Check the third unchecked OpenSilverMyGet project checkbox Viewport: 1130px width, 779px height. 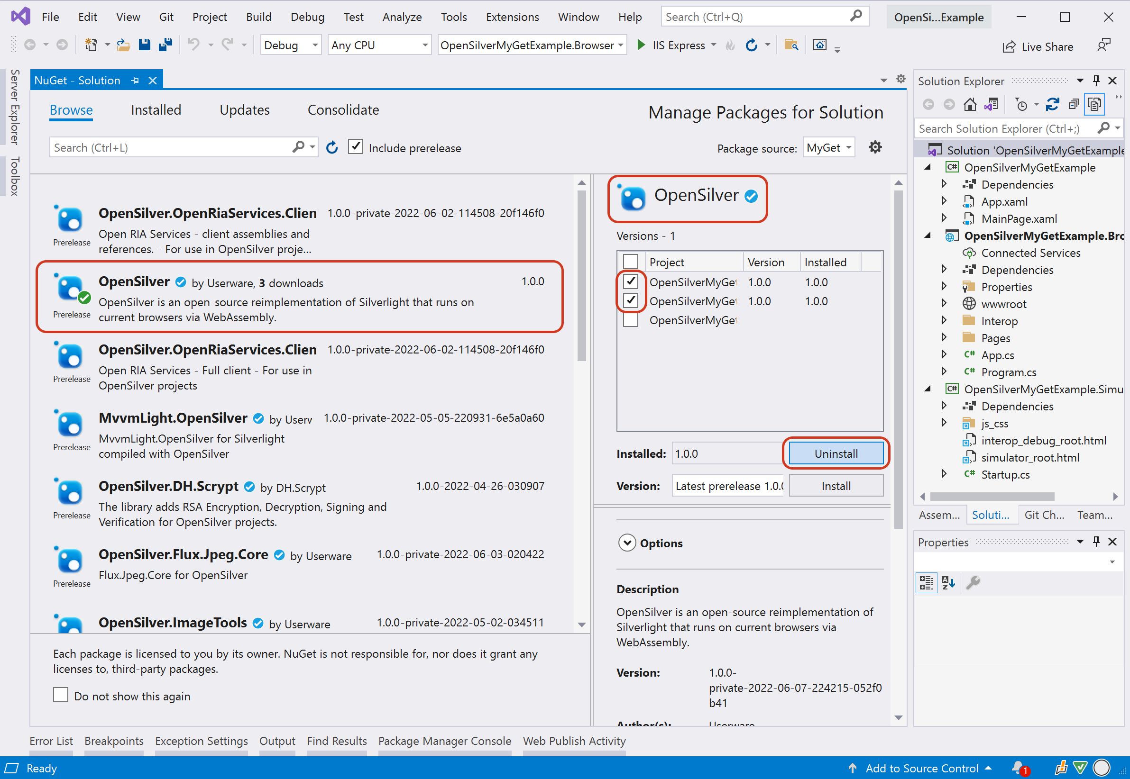coord(630,320)
